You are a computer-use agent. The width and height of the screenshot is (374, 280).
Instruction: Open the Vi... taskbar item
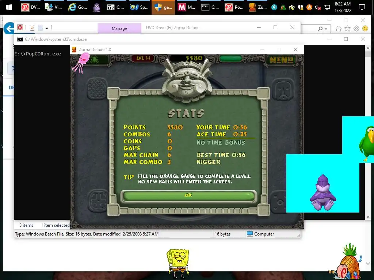[x=54, y=7]
